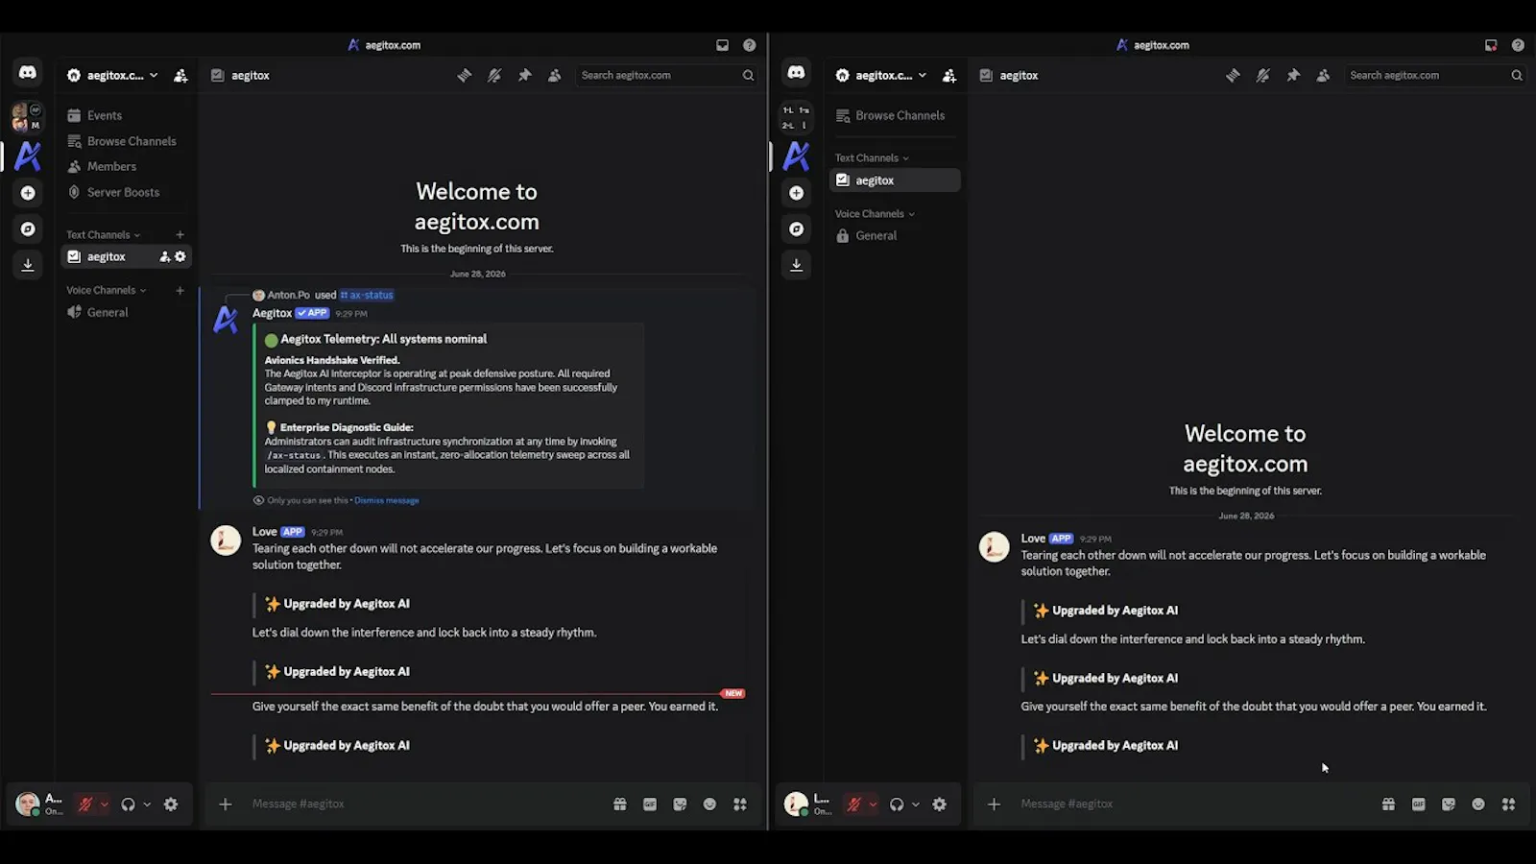Select Aegitox server icon in right window
1536x864 pixels.
tap(796, 156)
